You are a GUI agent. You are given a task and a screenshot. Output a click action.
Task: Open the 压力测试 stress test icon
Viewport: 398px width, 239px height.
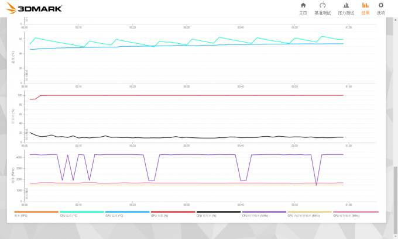346,8
